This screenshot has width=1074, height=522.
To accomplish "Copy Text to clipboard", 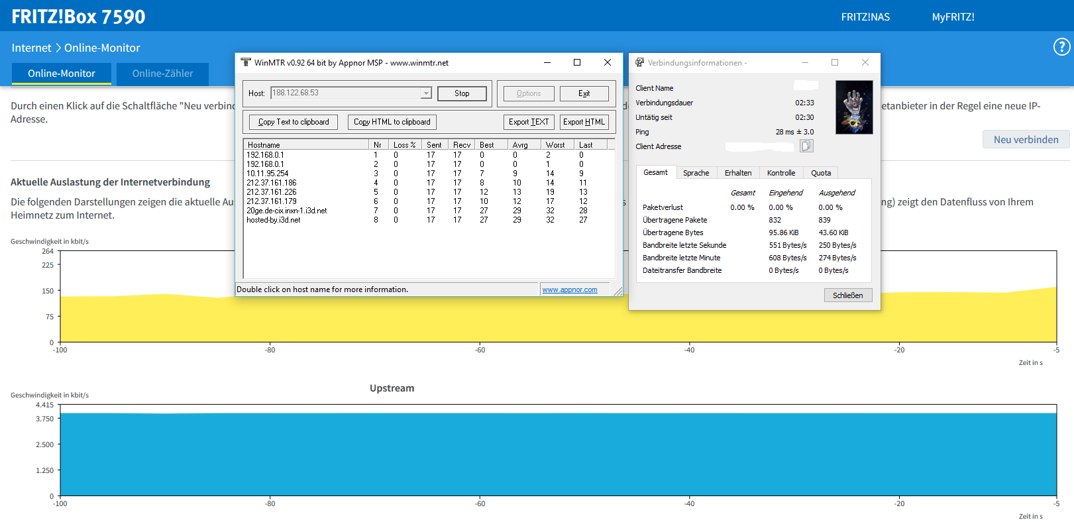I will 294,122.
